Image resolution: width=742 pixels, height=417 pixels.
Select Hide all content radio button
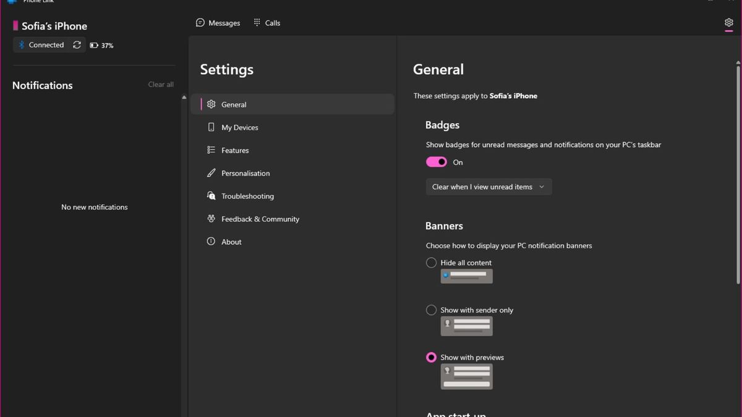432,263
